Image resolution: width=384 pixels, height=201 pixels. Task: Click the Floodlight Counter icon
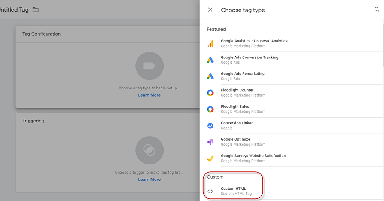(210, 93)
